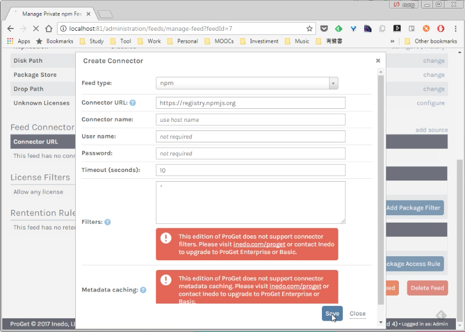
Task: Open the starred Bookmarks shortcut
Action: pyautogui.click(x=55, y=41)
